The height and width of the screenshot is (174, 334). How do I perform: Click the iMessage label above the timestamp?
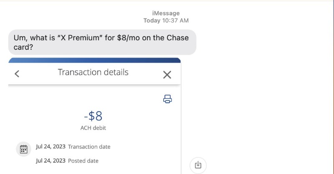[166, 13]
